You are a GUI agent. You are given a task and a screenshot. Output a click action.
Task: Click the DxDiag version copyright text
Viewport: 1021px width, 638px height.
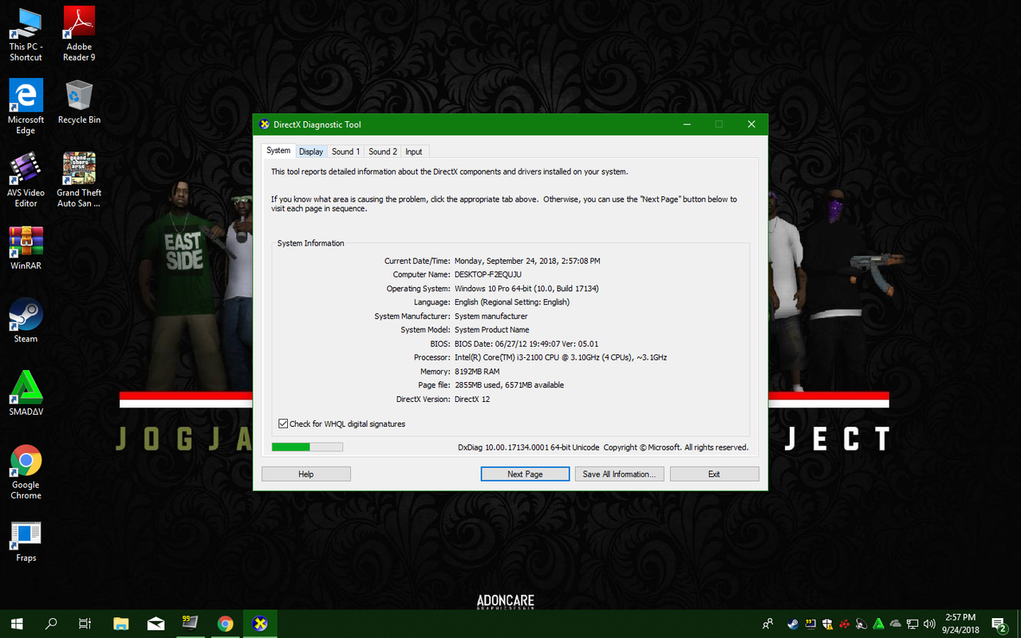coord(603,447)
